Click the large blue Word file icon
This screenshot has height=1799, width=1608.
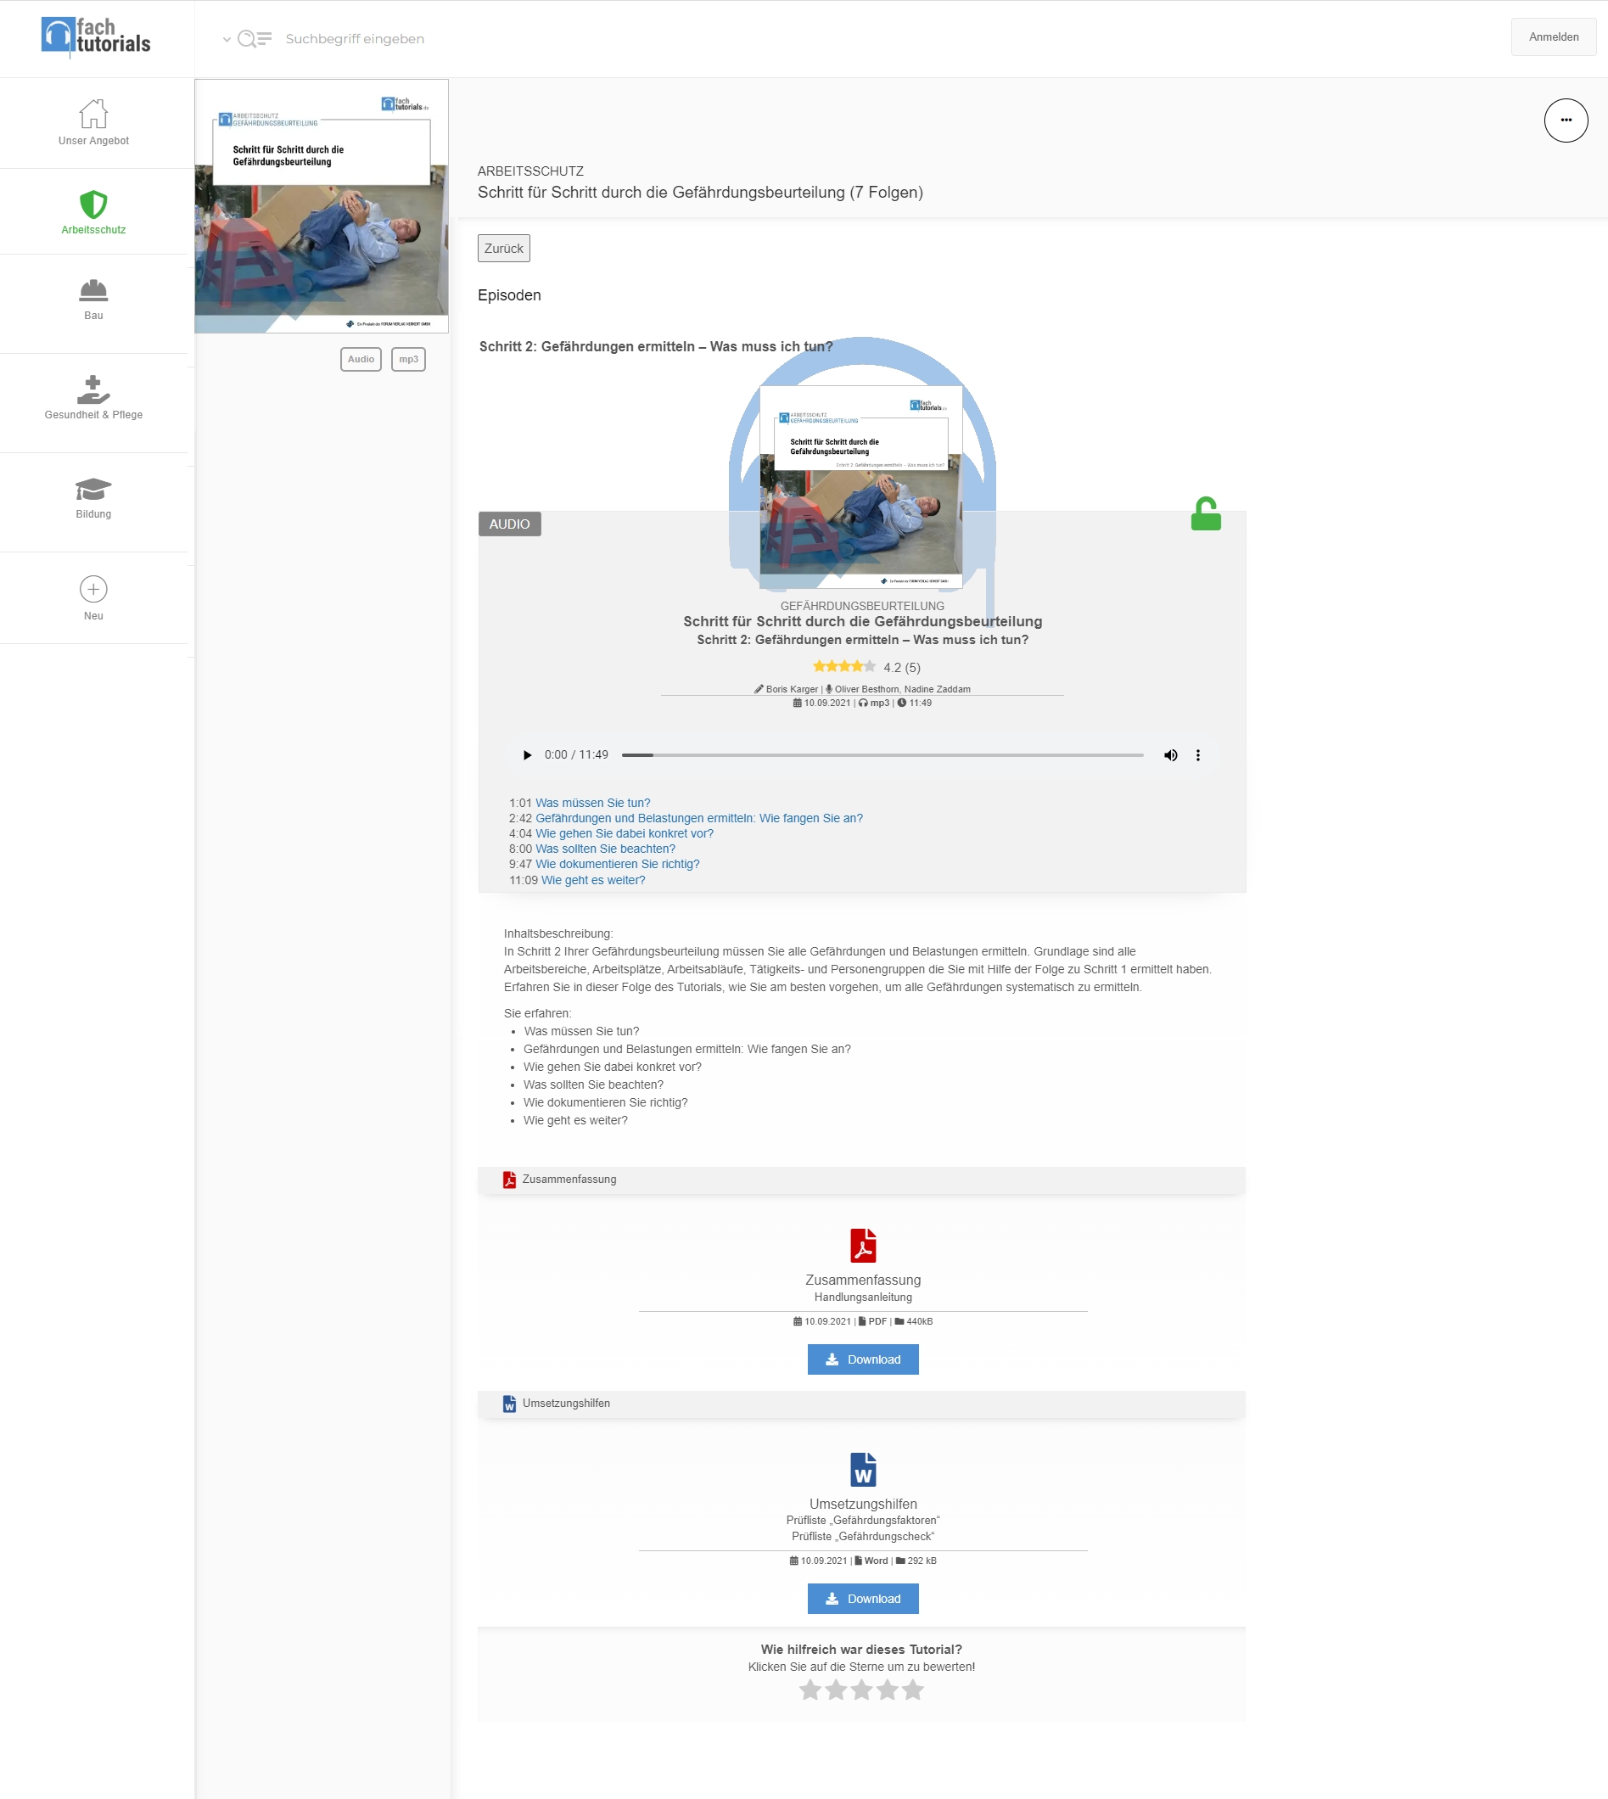tap(863, 1471)
